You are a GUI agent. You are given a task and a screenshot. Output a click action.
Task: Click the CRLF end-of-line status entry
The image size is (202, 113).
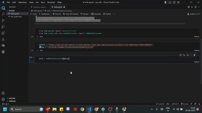[x=168, y=104]
